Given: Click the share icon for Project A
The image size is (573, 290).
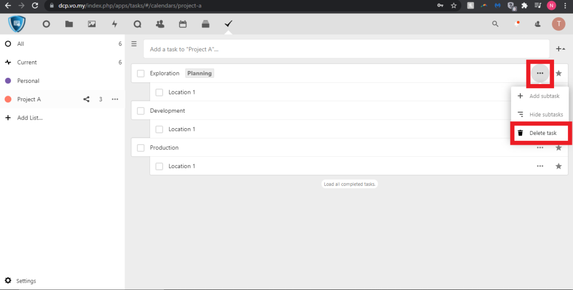Looking at the screenshot, I should [87, 99].
